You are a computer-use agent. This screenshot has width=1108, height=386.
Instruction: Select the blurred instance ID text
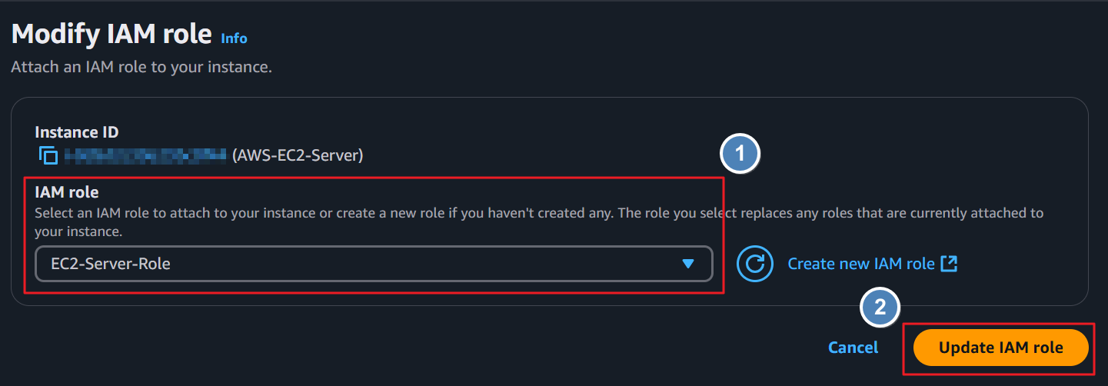[x=145, y=155]
